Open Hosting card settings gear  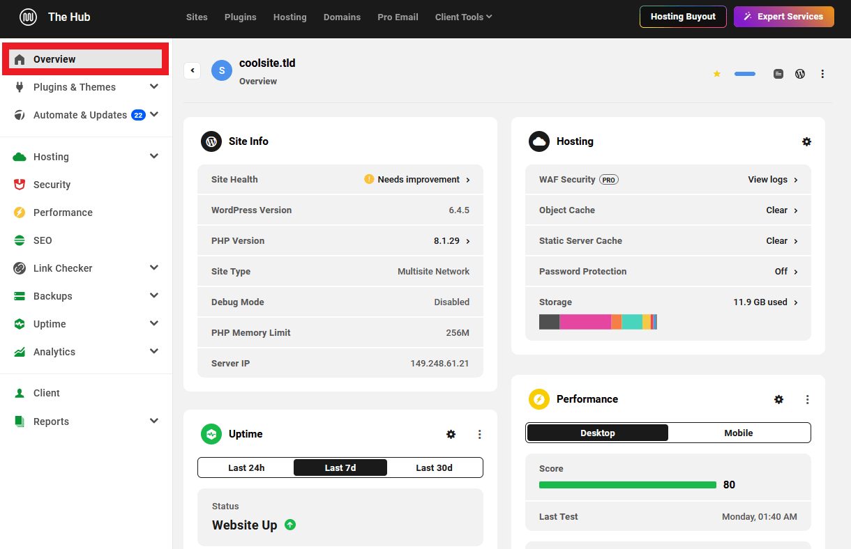[806, 141]
